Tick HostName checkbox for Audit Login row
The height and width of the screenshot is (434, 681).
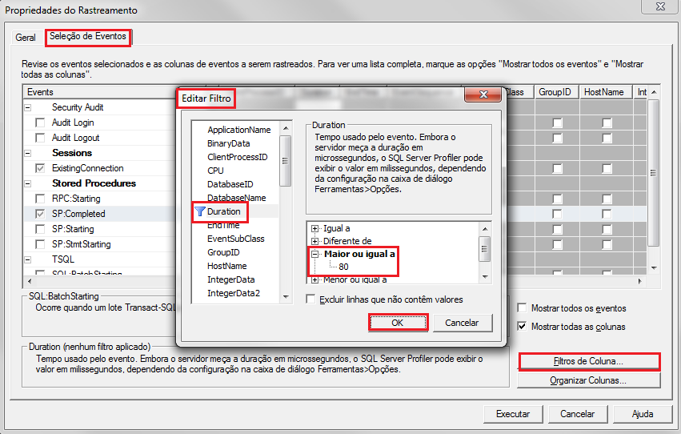pyautogui.click(x=607, y=123)
